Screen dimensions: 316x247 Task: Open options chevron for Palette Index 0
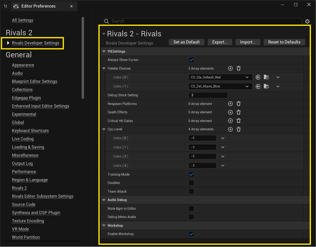(278, 77)
